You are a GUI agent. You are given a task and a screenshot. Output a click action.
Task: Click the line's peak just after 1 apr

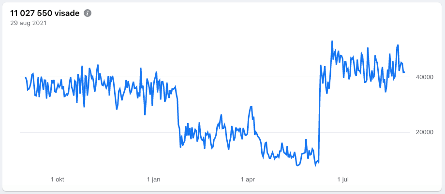click(x=251, y=107)
